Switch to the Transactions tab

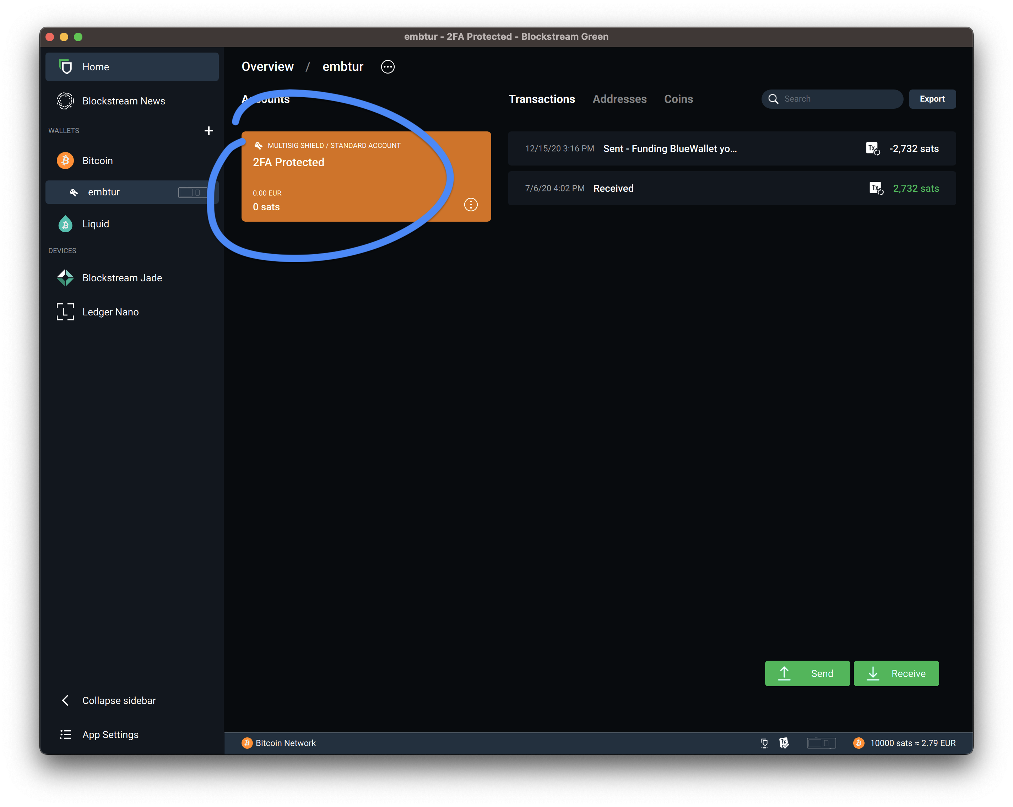pos(542,99)
